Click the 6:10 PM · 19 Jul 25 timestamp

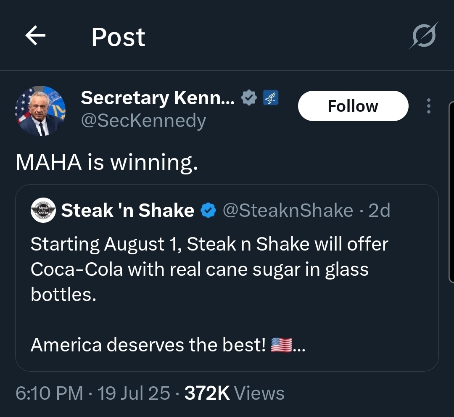[x=93, y=393]
